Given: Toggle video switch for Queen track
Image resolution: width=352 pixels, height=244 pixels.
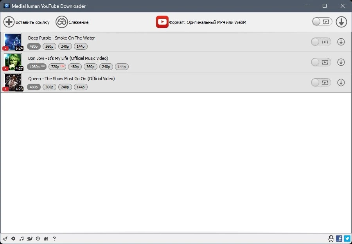Looking at the screenshot, I should click(321, 83).
